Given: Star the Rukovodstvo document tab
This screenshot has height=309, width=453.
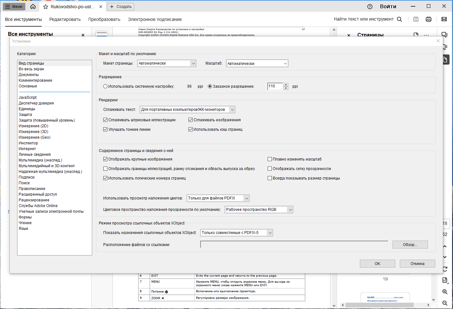Looking at the screenshot, I should [x=46, y=7].
